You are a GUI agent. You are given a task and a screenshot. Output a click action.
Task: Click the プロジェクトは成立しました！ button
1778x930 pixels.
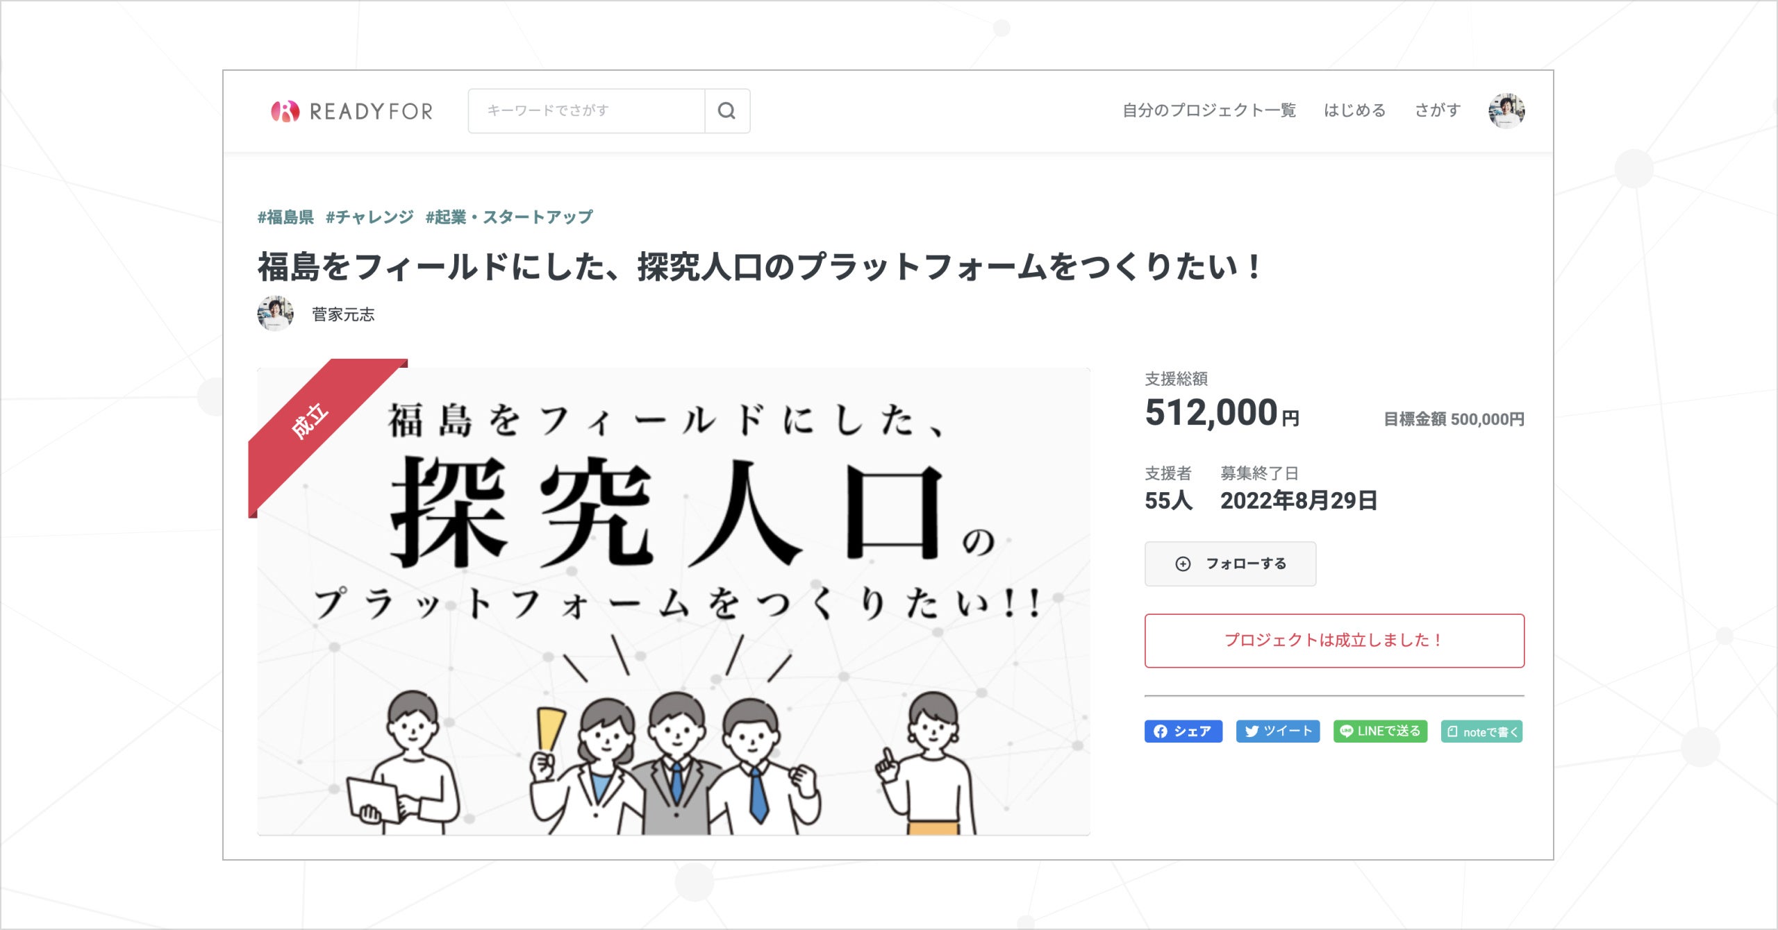tap(1334, 640)
